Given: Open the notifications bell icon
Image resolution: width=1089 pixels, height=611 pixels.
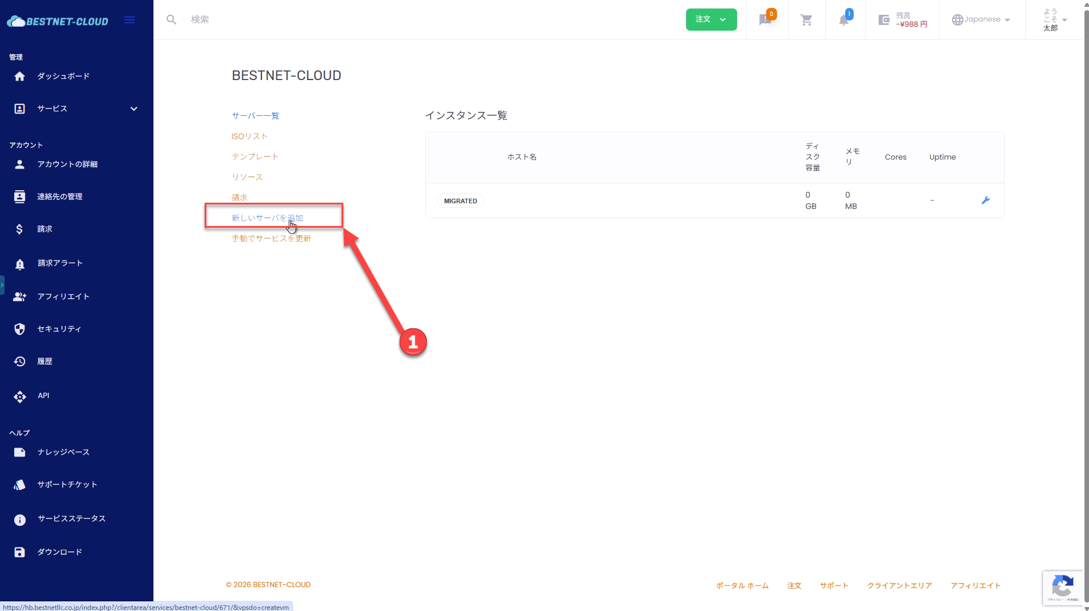Looking at the screenshot, I should (x=844, y=20).
